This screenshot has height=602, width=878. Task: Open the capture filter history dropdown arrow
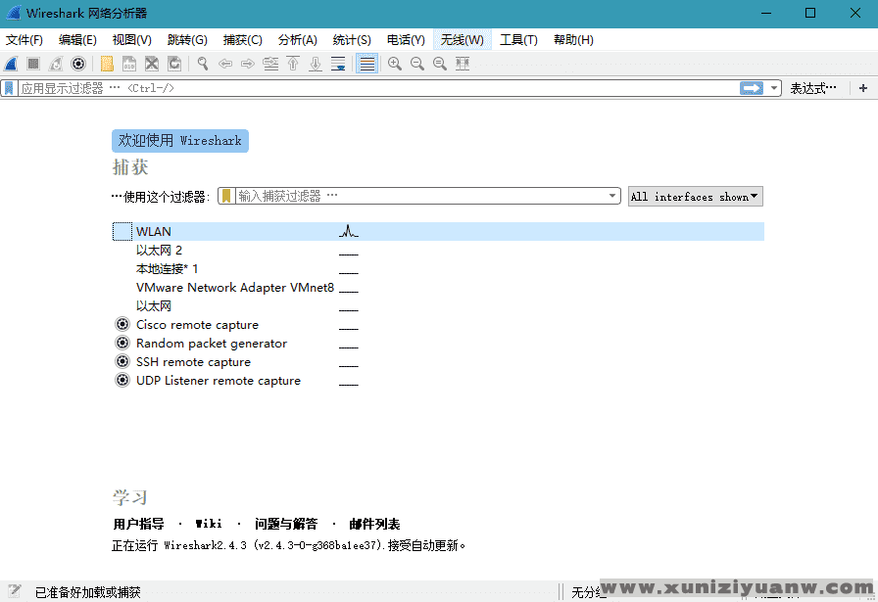click(613, 196)
